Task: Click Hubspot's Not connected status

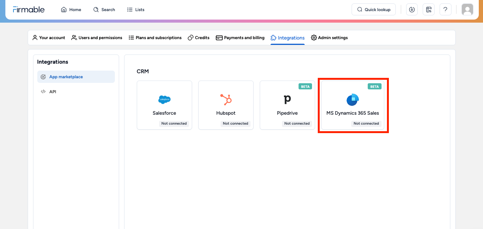Action: coord(236,124)
